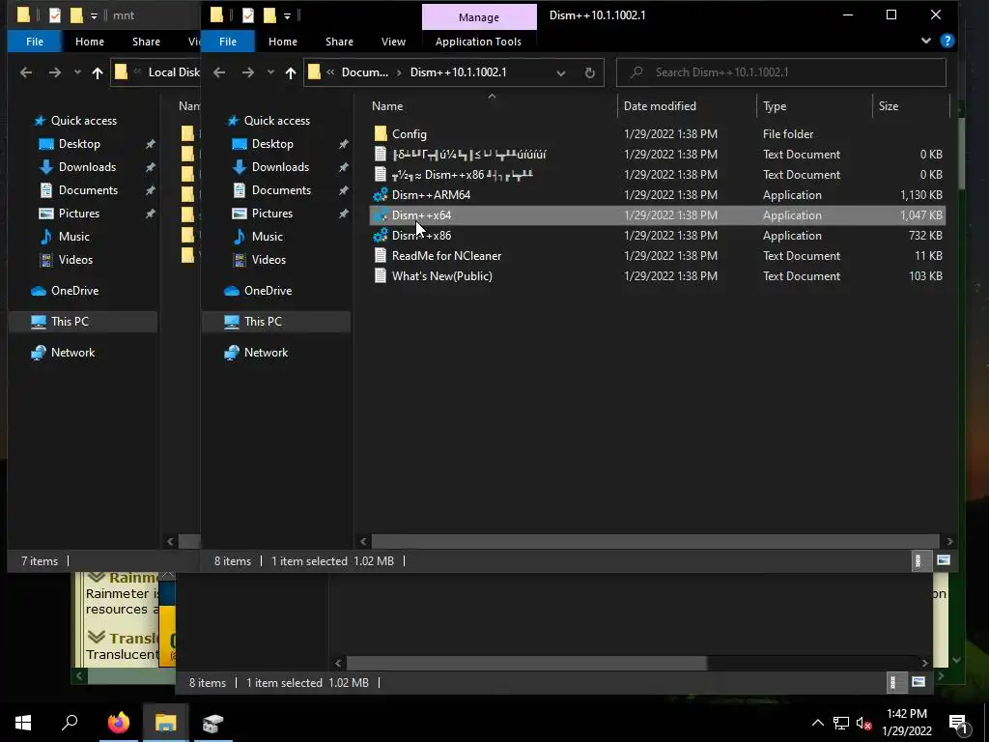The image size is (989, 742).
Task: Switch to large icons view in rear status bar
Action: 918,682
